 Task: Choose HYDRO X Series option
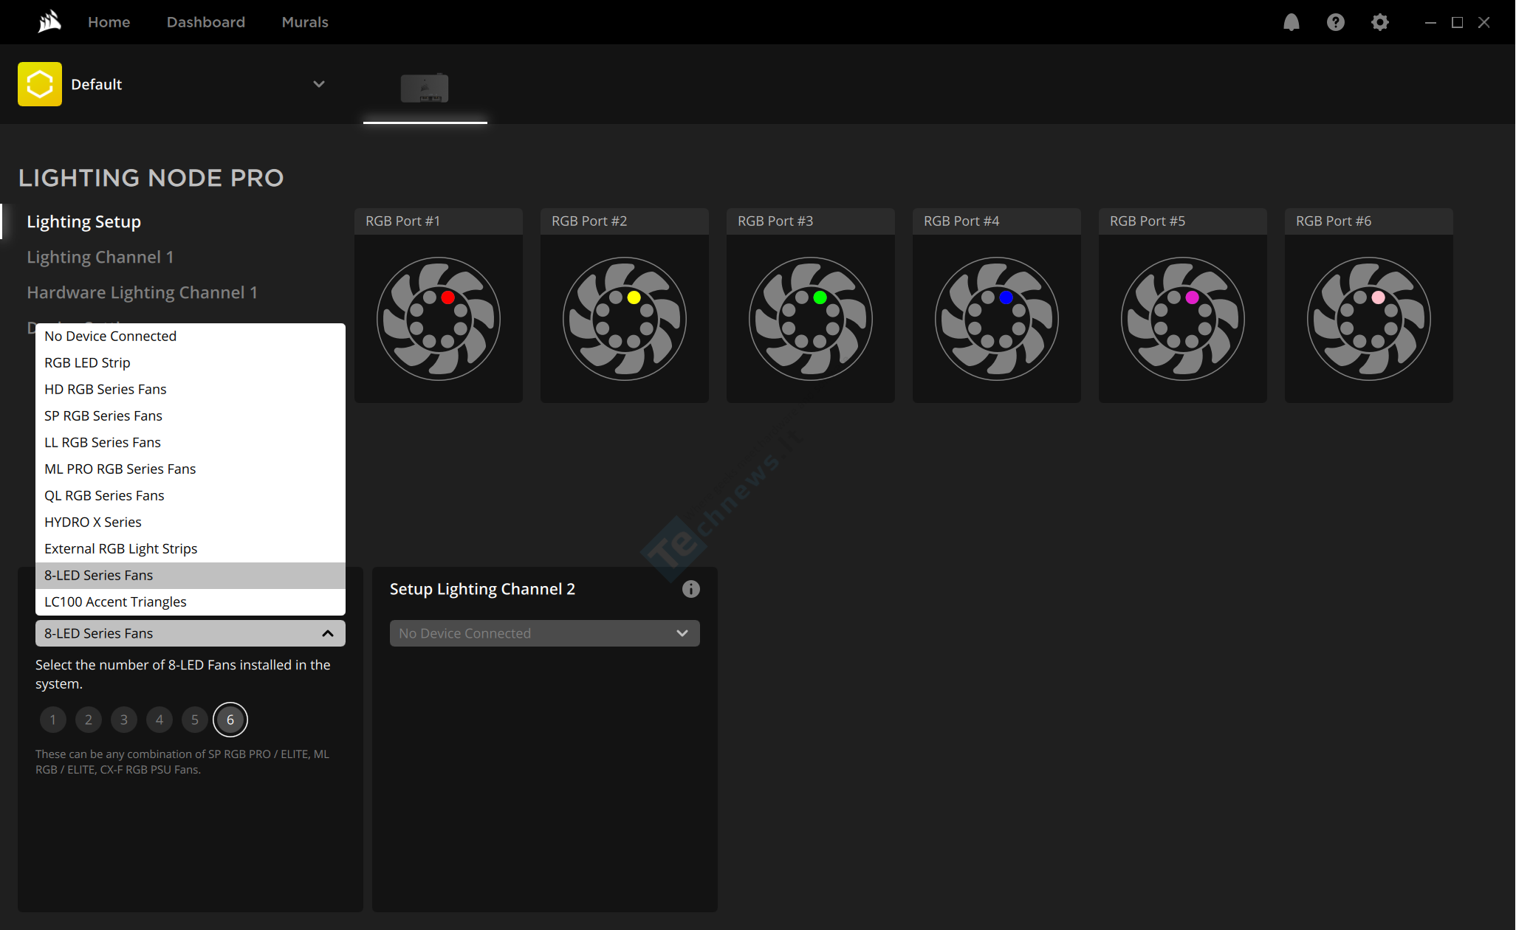[x=191, y=523]
